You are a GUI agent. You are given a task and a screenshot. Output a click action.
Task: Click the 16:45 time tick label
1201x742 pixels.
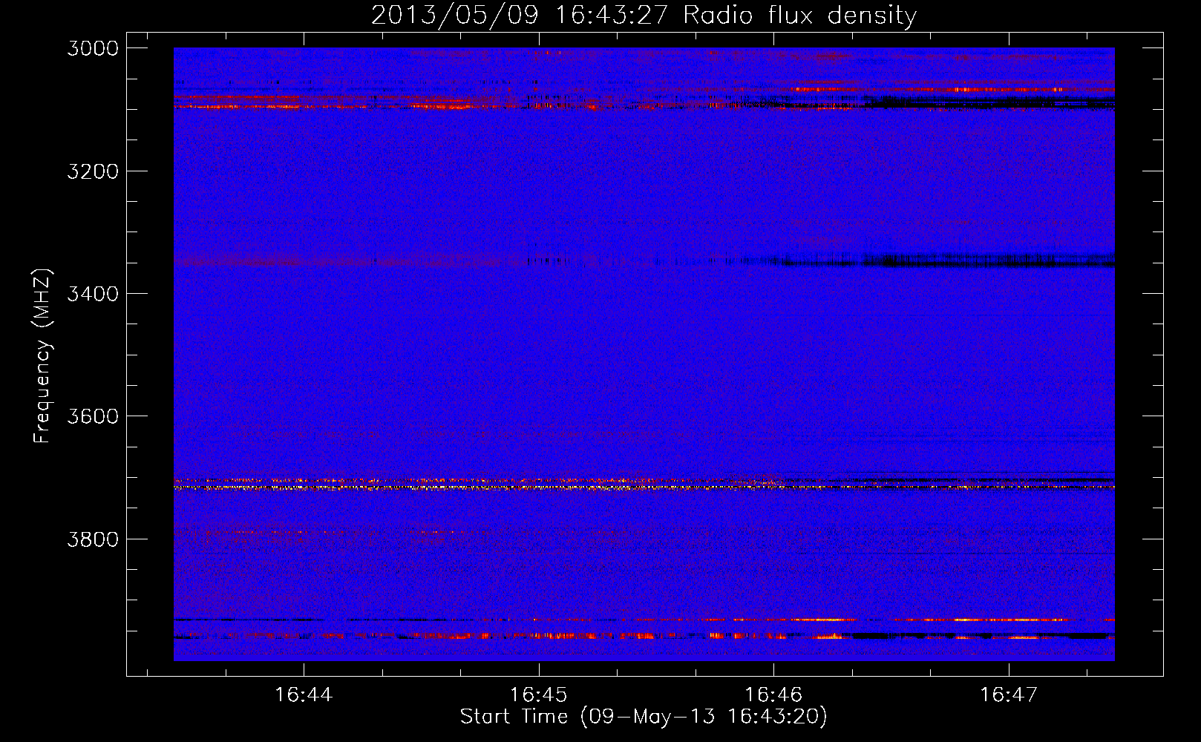point(539,695)
